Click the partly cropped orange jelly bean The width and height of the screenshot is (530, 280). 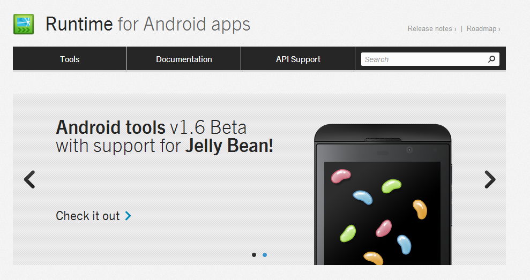pyautogui.click(x=374, y=259)
